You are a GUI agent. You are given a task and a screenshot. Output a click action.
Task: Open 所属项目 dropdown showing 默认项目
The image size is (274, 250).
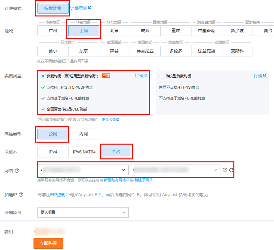point(83,212)
